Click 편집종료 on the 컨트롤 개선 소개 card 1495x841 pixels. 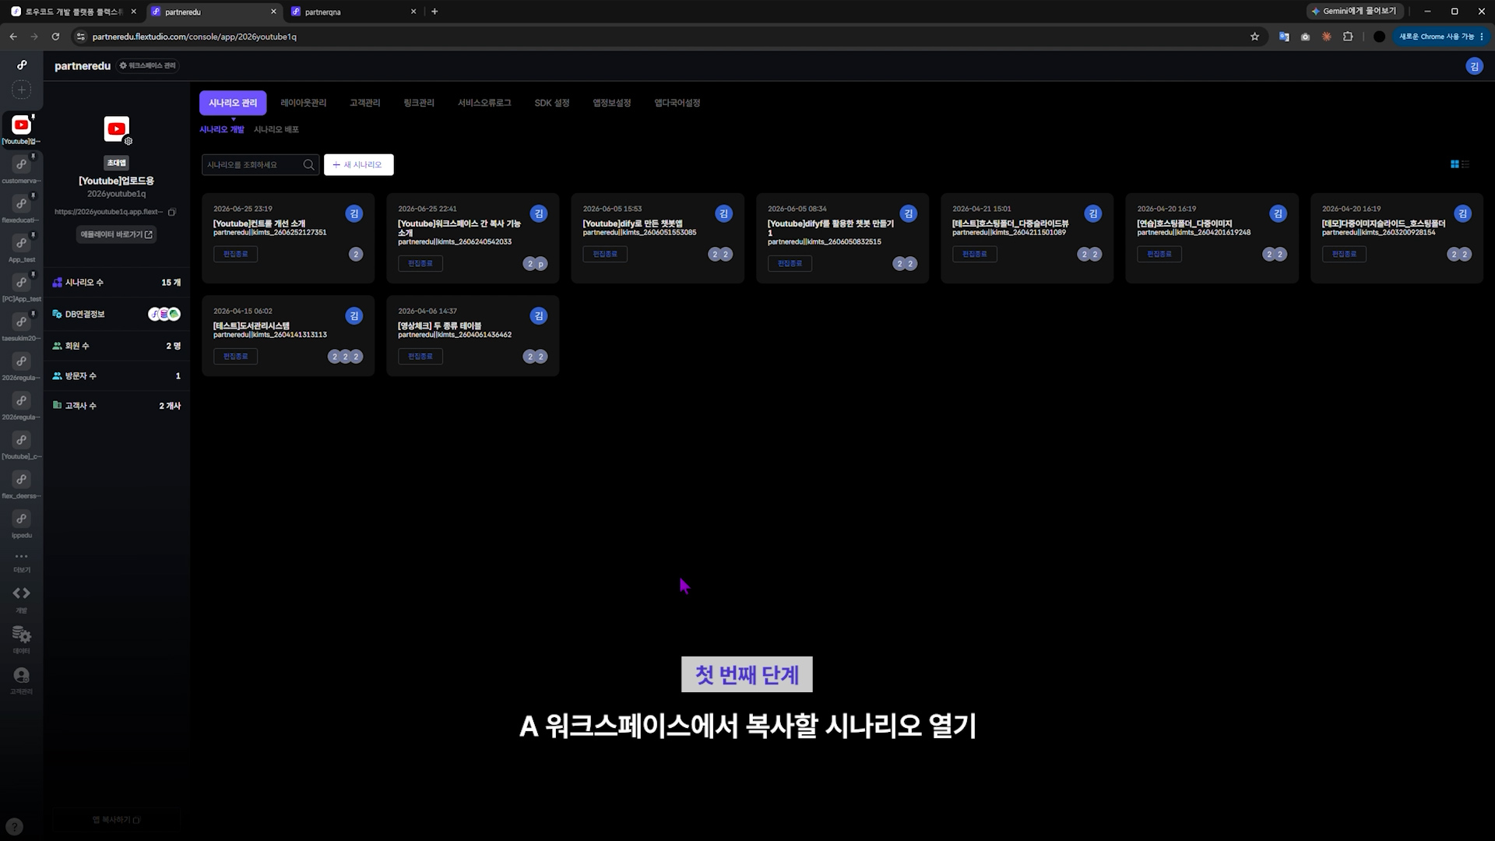pyautogui.click(x=235, y=254)
